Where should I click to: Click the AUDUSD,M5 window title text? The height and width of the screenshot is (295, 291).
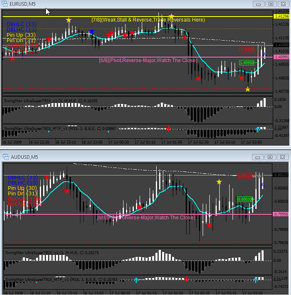[24, 157]
